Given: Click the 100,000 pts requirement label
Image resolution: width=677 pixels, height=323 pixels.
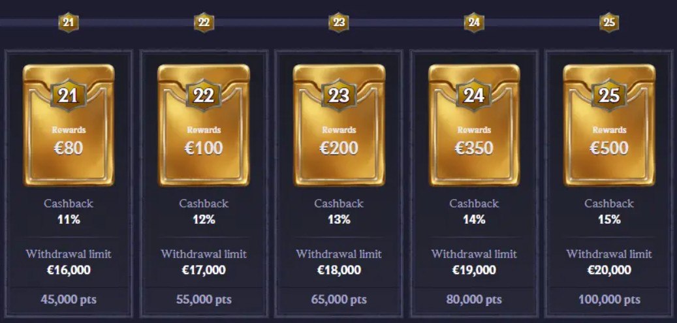Looking at the screenshot, I should click(609, 300).
